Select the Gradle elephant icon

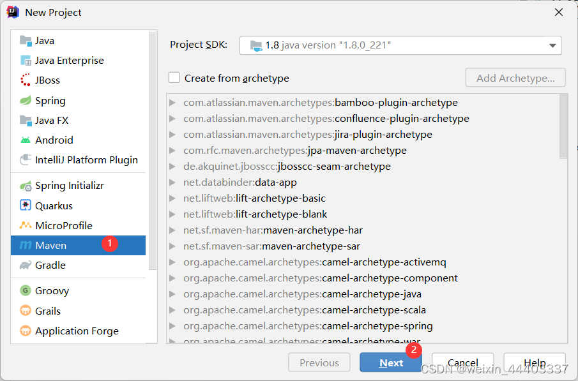26,265
